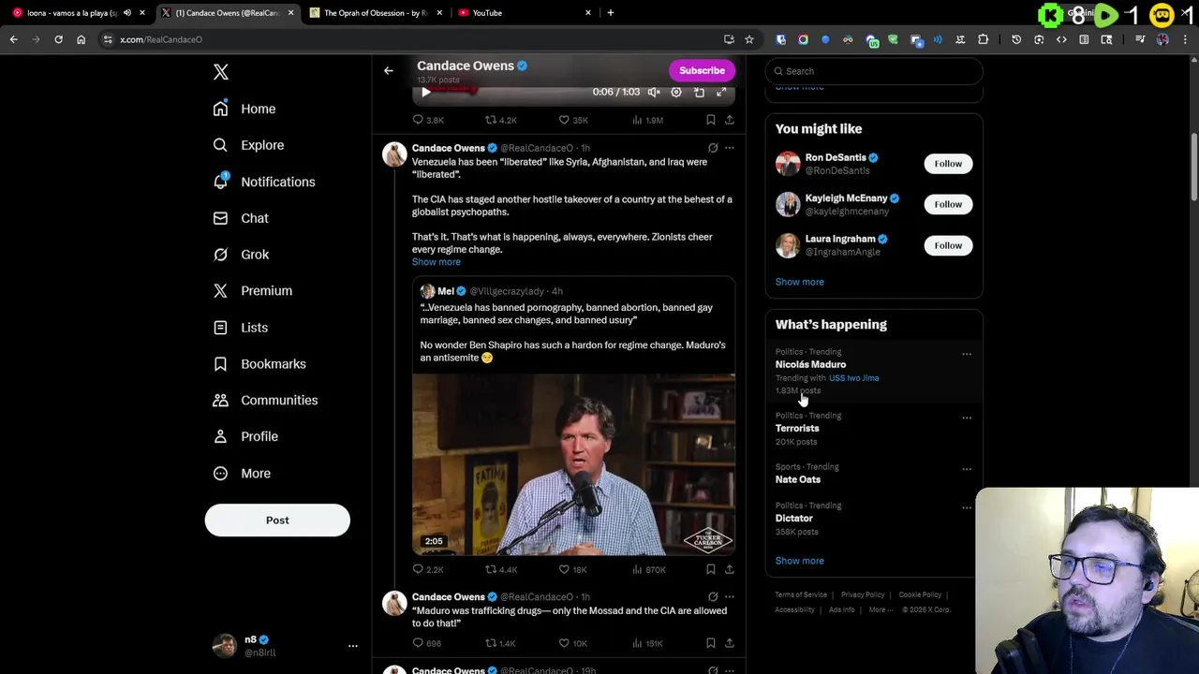
Task: Reply to post with 2.2K comments
Action: 428,569
